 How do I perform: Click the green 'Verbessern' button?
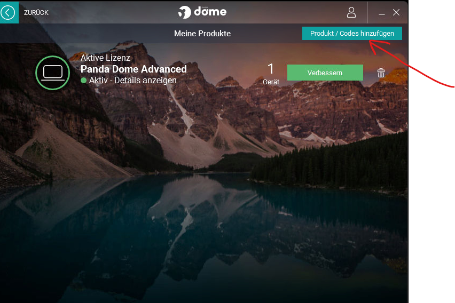[325, 73]
